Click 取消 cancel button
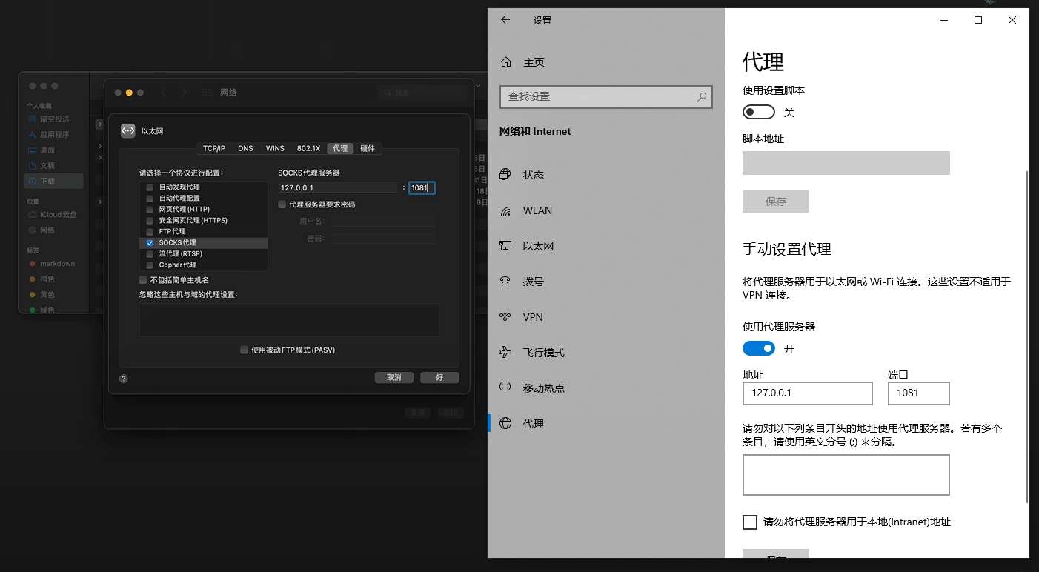 pos(394,378)
